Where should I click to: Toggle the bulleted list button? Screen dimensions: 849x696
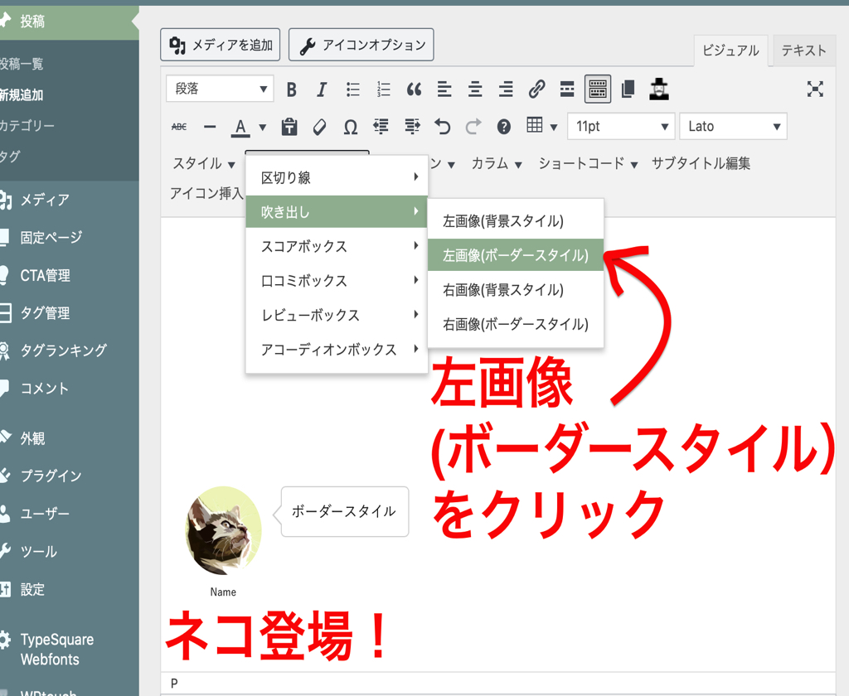coord(353,89)
